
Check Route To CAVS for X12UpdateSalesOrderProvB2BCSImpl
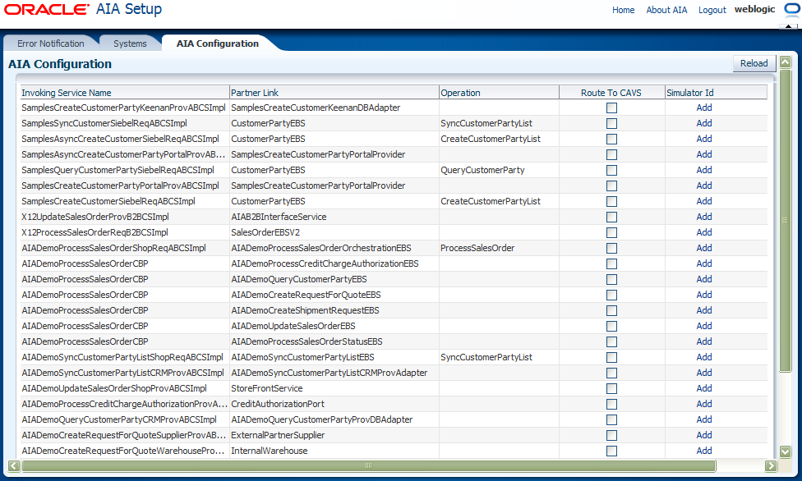click(x=611, y=218)
